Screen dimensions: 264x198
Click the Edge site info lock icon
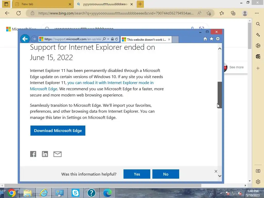pos(32,13)
